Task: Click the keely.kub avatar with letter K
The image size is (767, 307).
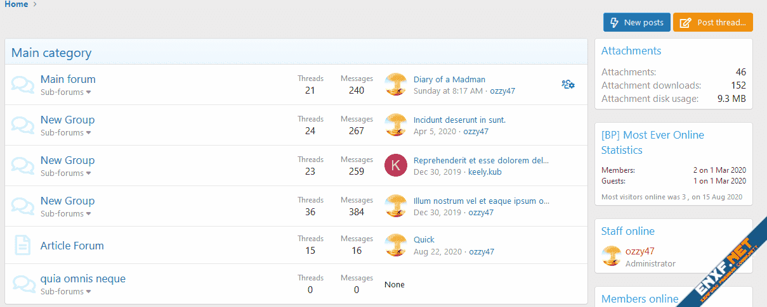Action: click(x=395, y=165)
